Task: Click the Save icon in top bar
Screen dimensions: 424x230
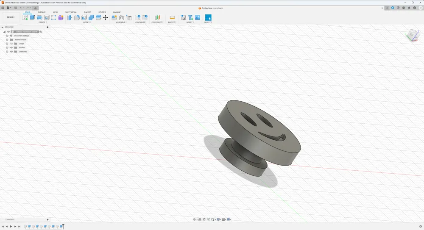Action: [x=15, y=8]
